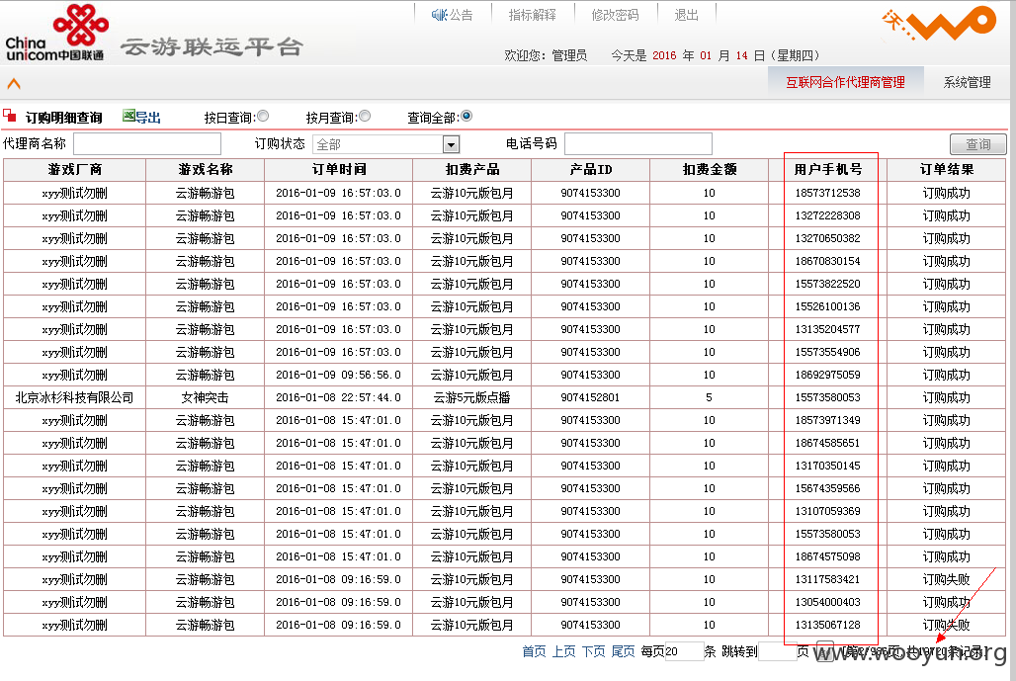Open 指标解释 in top menu
Screen dimensions: 1016x681
pos(532,15)
